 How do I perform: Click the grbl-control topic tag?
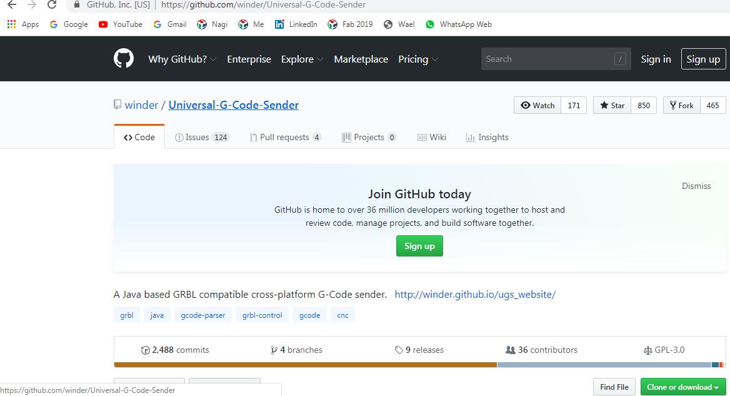click(x=262, y=315)
